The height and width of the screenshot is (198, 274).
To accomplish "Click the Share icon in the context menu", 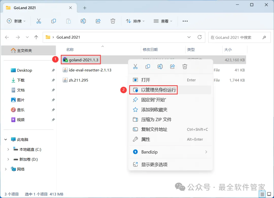I will click(x=173, y=67).
